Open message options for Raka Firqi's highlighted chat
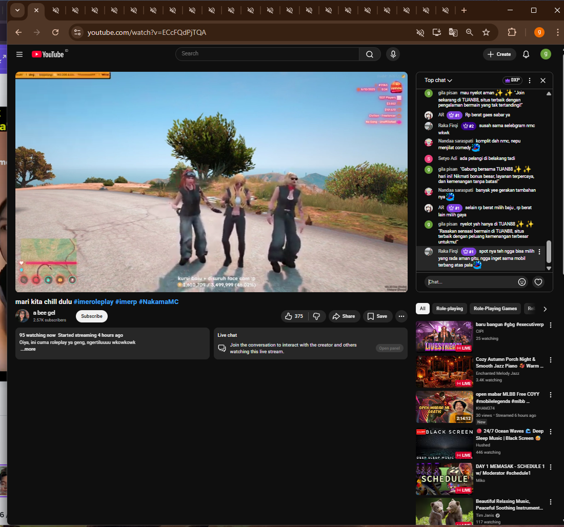The height and width of the screenshot is (527, 564). (x=539, y=252)
